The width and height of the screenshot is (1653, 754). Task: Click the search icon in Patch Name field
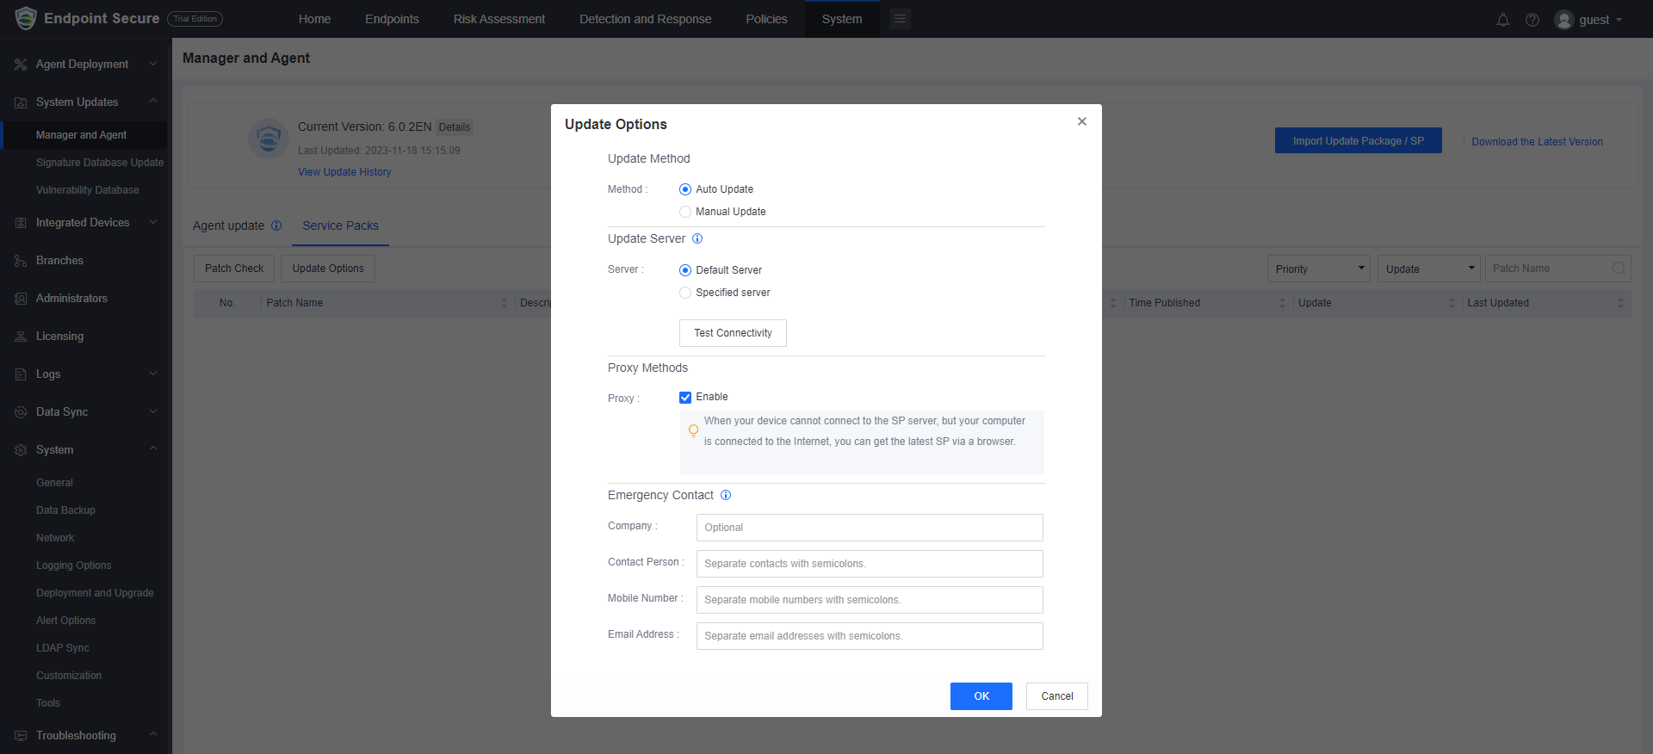coord(1619,269)
